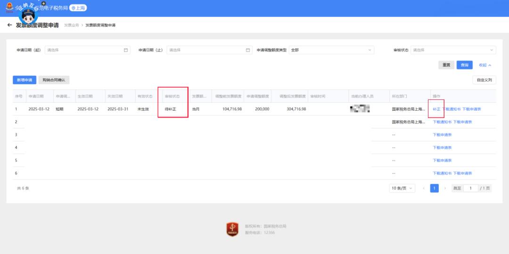Click the 购销合同确认 button
Image resolution: width=509 pixels, height=254 pixels.
coord(54,80)
